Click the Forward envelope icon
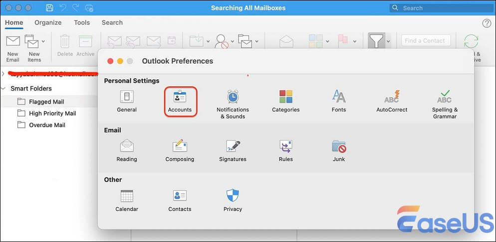The image size is (496, 242). tap(154, 41)
